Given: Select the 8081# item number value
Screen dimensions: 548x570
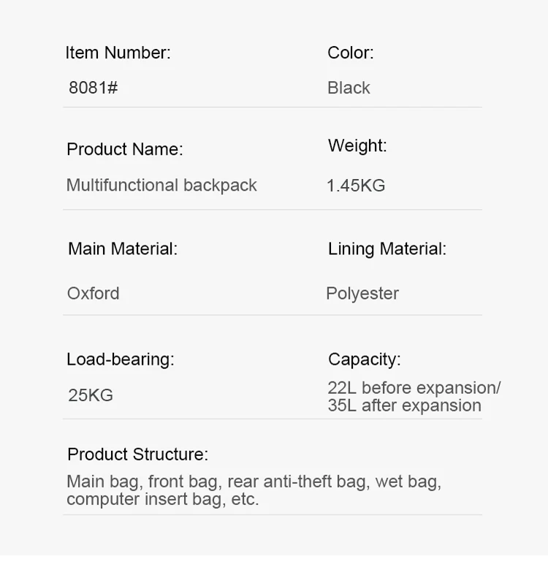Looking at the screenshot, I should coord(93,88).
